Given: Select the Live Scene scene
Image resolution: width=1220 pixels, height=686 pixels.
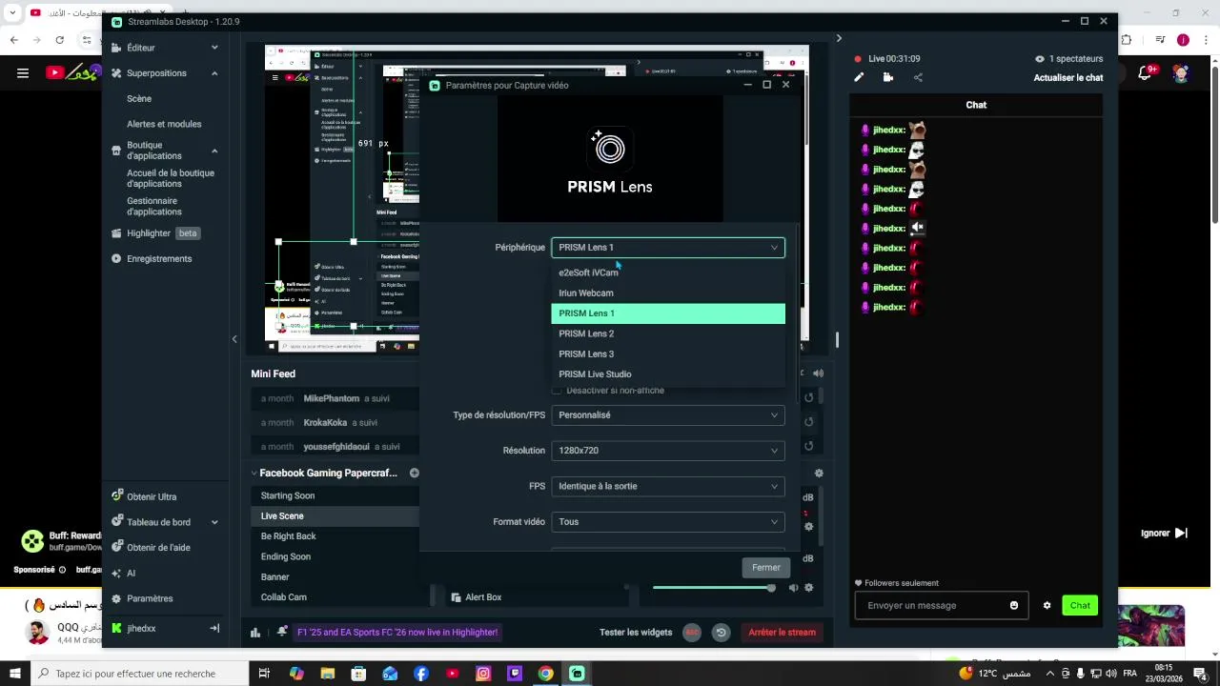Looking at the screenshot, I should click(335, 516).
